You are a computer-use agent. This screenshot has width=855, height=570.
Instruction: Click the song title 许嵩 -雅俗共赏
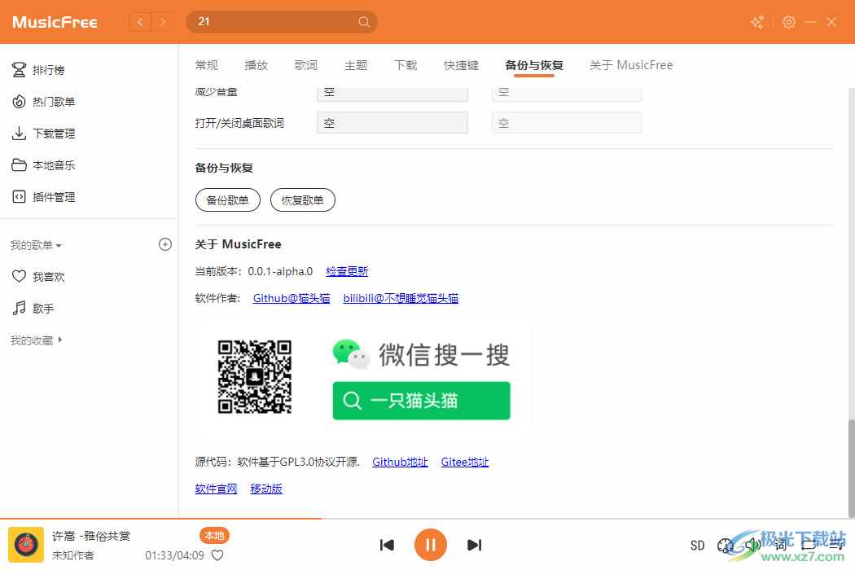(x=91, y=536)
